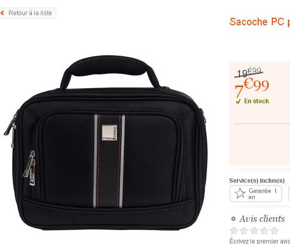Rate three stars in customer reviews

[x=254, y=231]
